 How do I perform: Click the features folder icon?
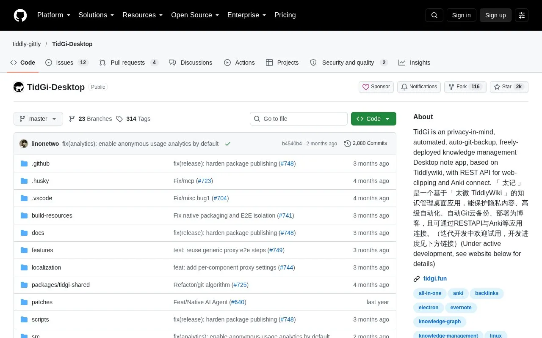[24, 250]
